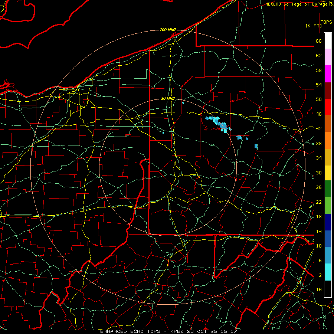The width and height of the screenshot is (334, 334).
Task: Click the 66 legend value label
Action: coord(319,41)
